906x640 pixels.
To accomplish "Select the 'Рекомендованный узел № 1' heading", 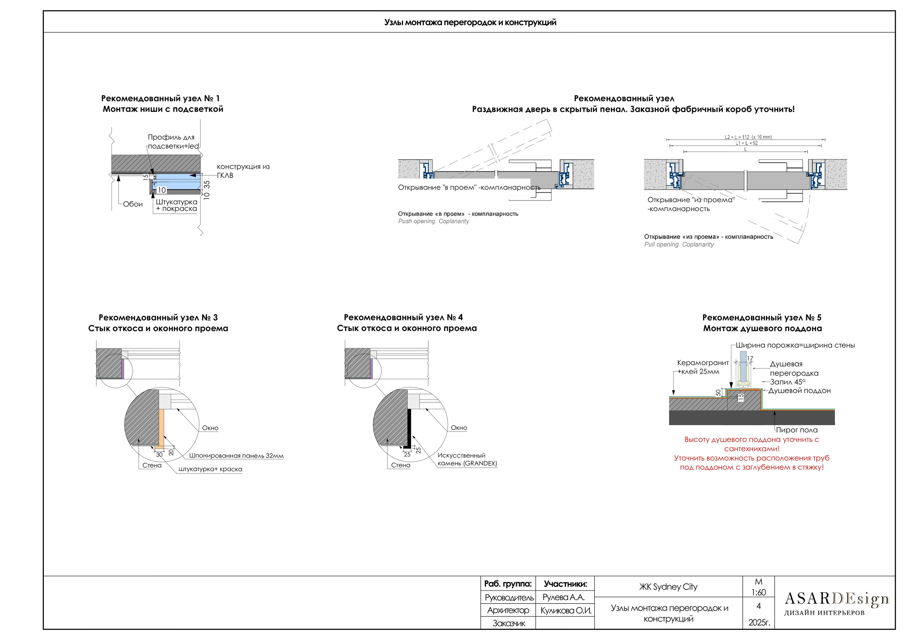I will click(160, 98).
